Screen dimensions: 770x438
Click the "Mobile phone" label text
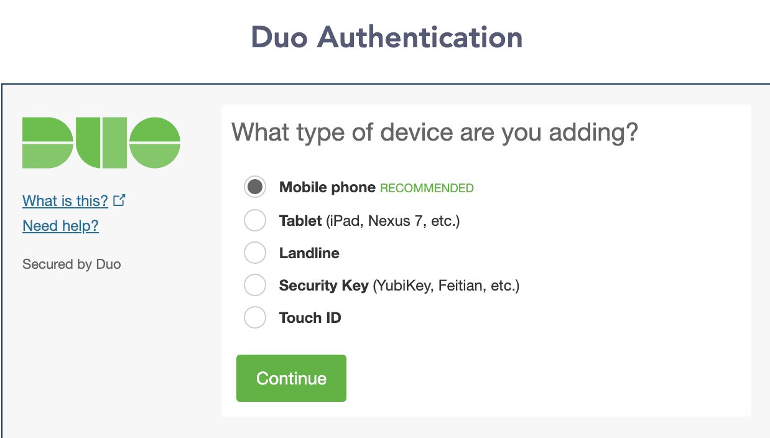pos(326,187)
